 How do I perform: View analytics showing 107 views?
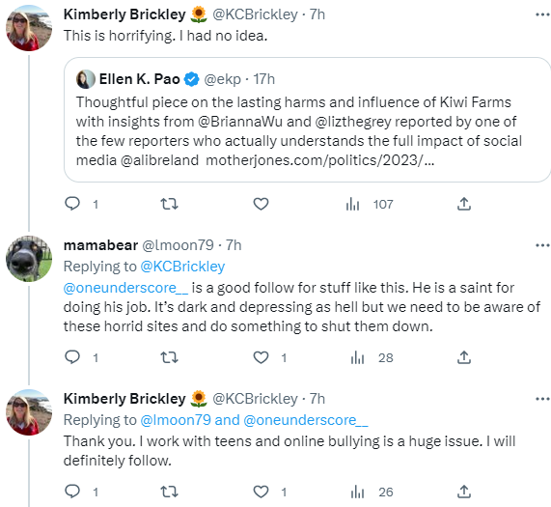[x=369, y=204]
